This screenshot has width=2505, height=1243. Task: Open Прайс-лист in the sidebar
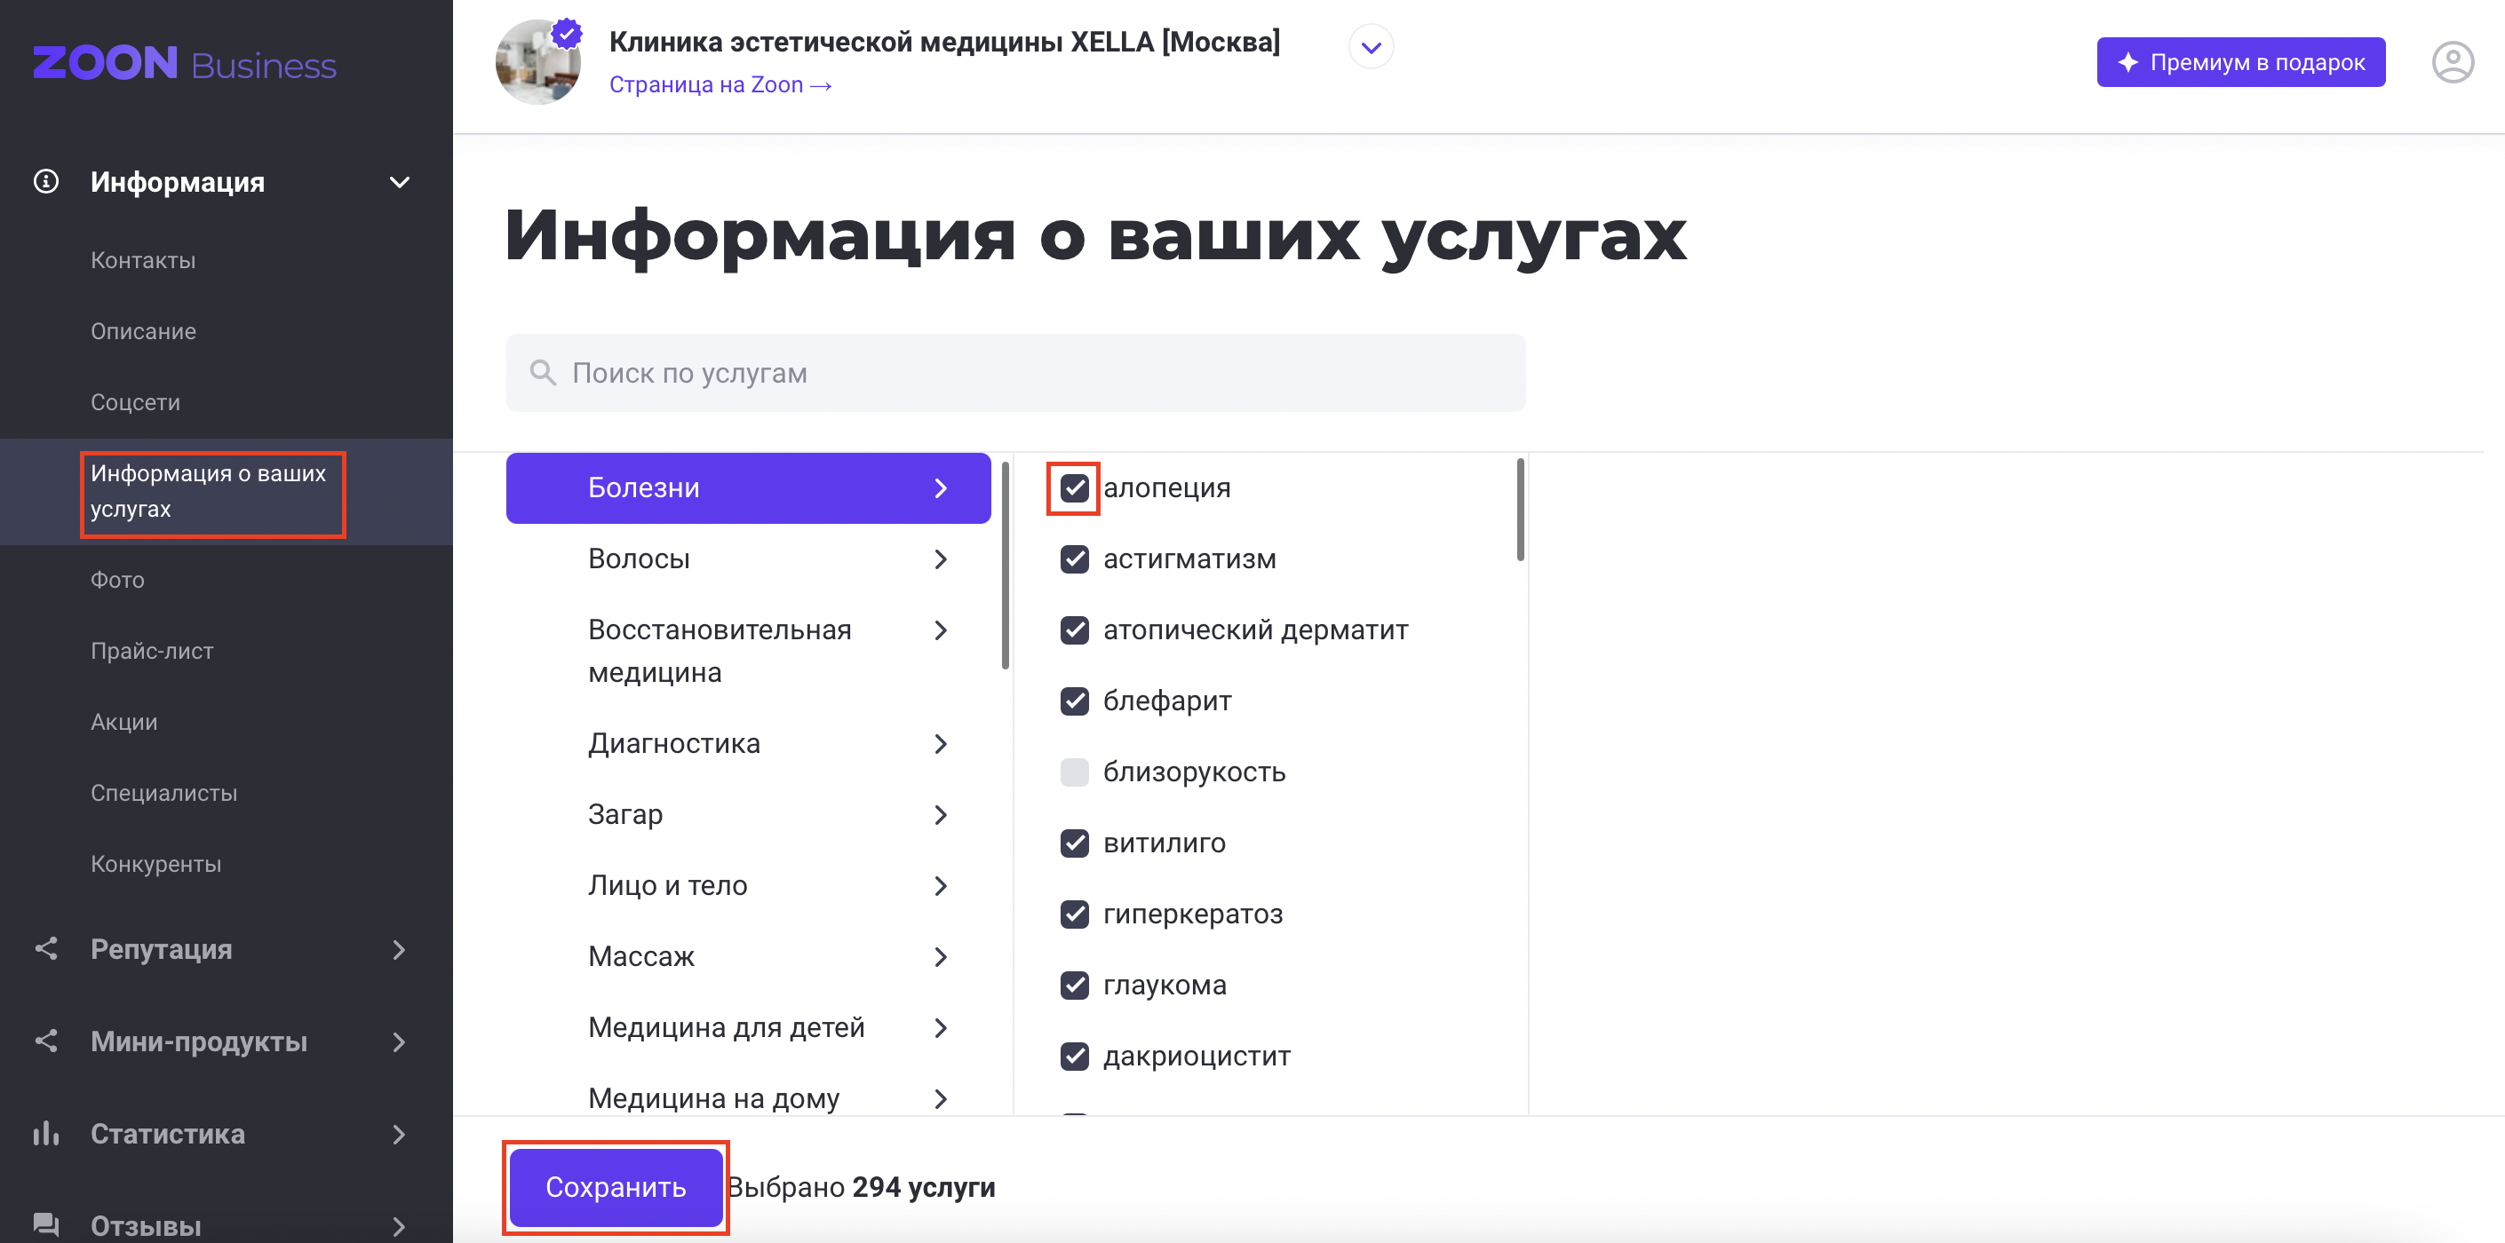point(152,651)
